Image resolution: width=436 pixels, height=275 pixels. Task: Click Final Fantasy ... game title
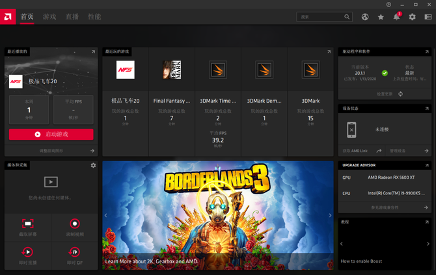pos(172,101)
